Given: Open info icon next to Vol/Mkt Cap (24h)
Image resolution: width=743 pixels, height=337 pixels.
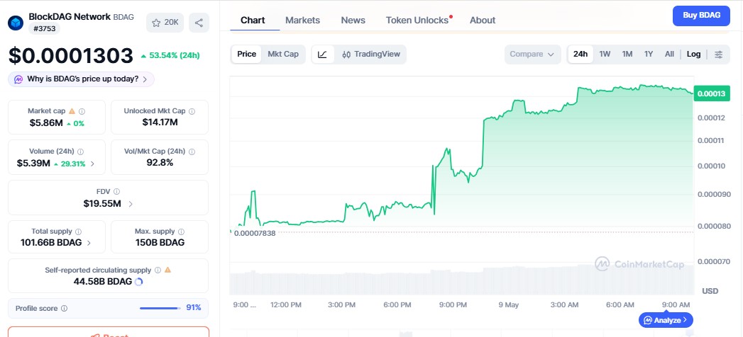Looking at the screenshot, I should point(192,152).
